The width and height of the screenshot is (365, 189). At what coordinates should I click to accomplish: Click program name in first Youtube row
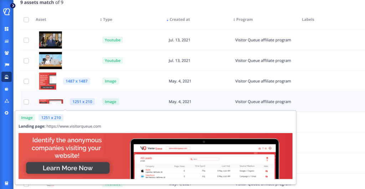(x=263, y=40)
